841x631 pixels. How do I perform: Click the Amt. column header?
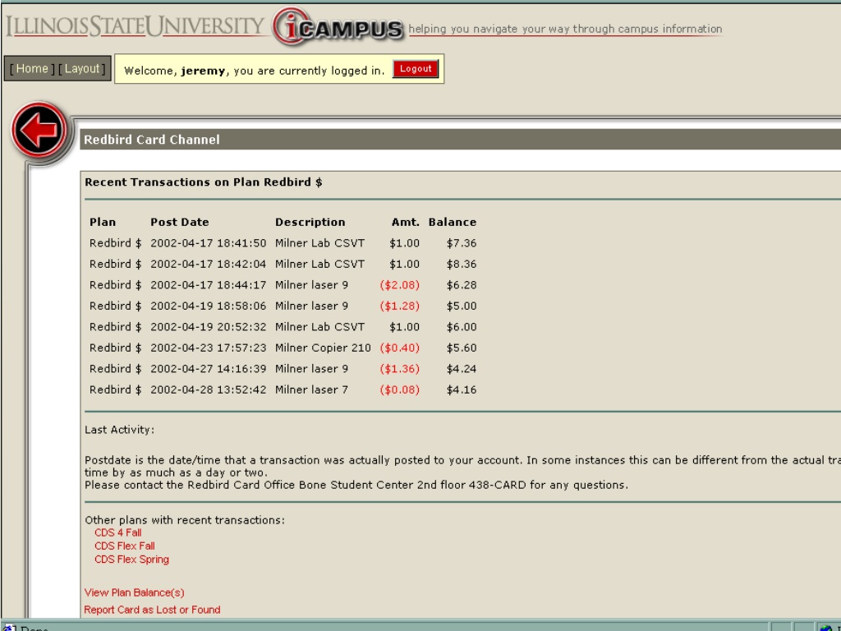coord(406,222)
